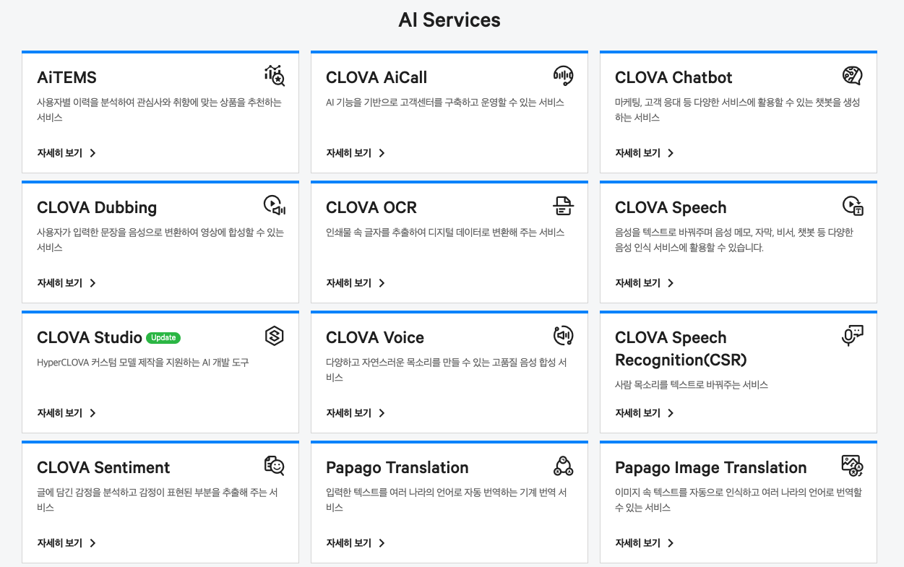The image size is (904, 567).
Task: Click the Papago Image Translation icon
Action: (852, 465)
